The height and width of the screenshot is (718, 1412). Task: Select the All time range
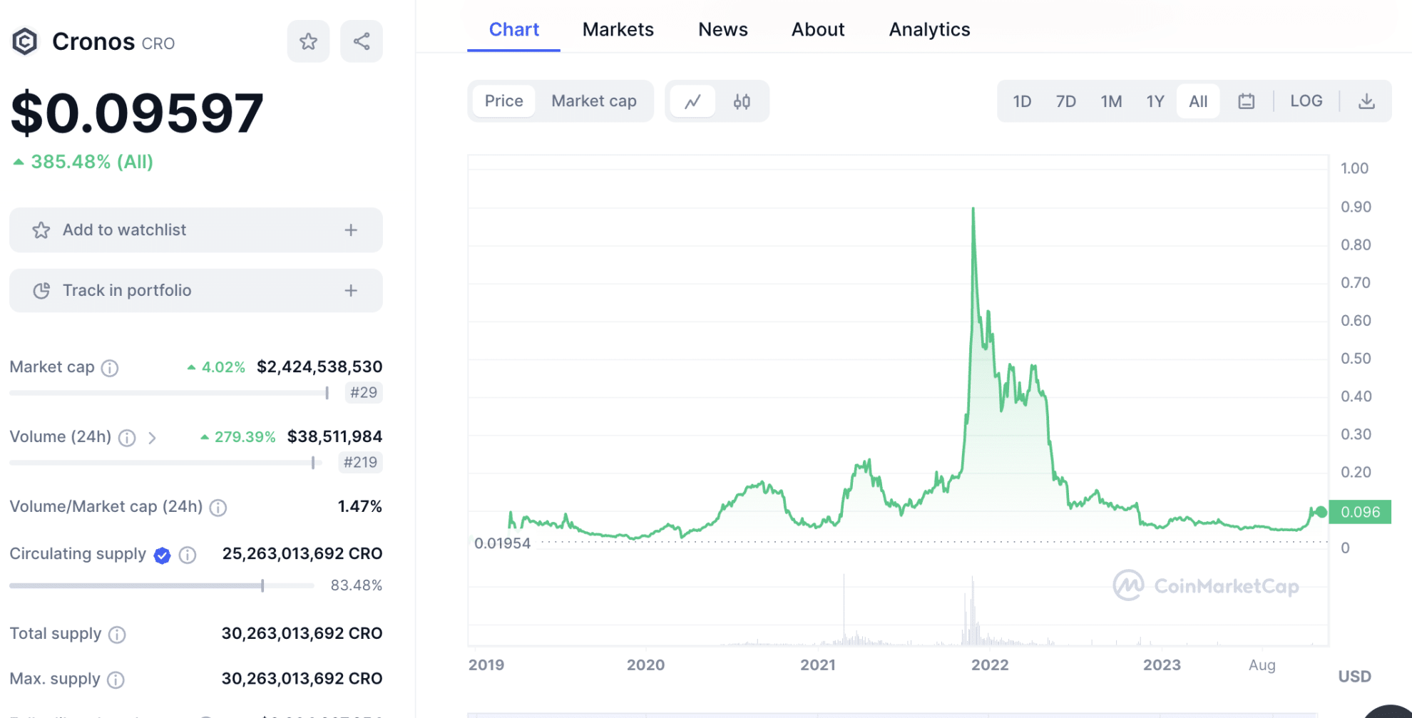coord(1198,101)
